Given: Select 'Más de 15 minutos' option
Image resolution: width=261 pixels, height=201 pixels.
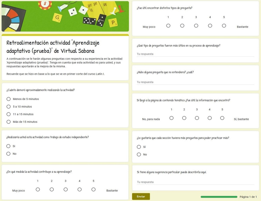Looking at the screenshot, I should pos(9,122).
